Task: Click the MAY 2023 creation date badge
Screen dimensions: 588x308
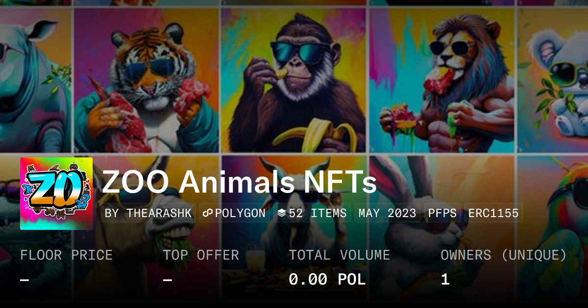Action: tap(387, 213)
